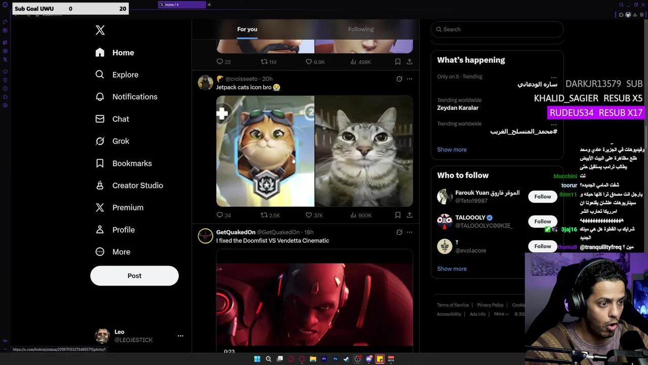Open trending topic Zeydan Karalar

(458, 108)
